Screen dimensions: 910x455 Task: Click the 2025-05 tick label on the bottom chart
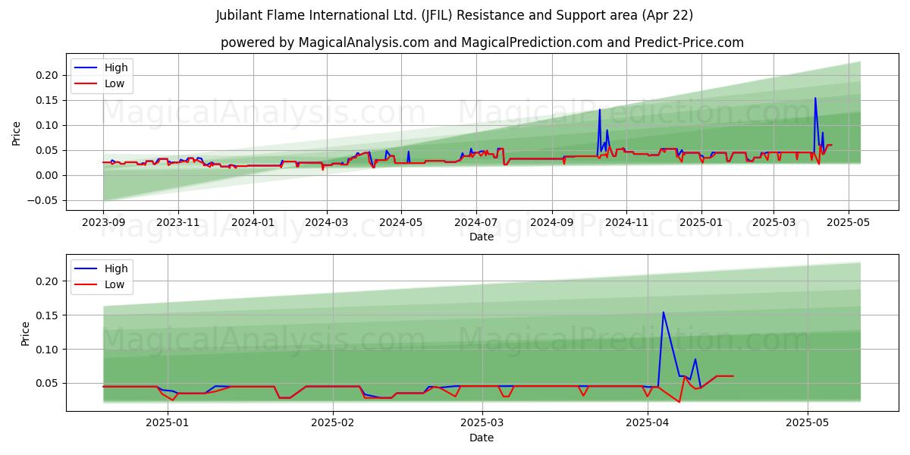(x=808, y=423)
